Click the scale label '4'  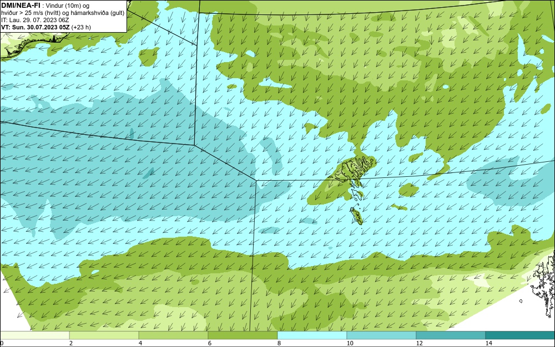(x=140, y=344)
